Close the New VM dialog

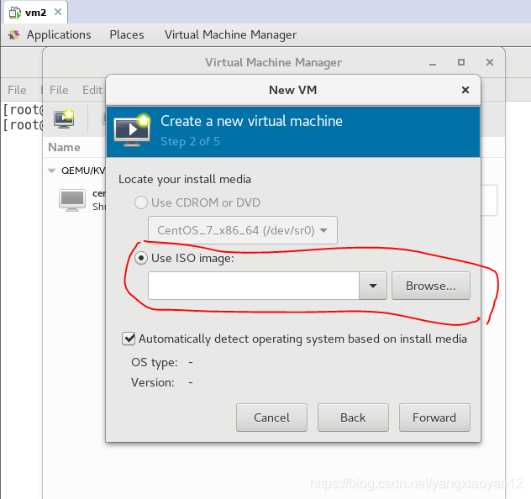tap(465, 90)
